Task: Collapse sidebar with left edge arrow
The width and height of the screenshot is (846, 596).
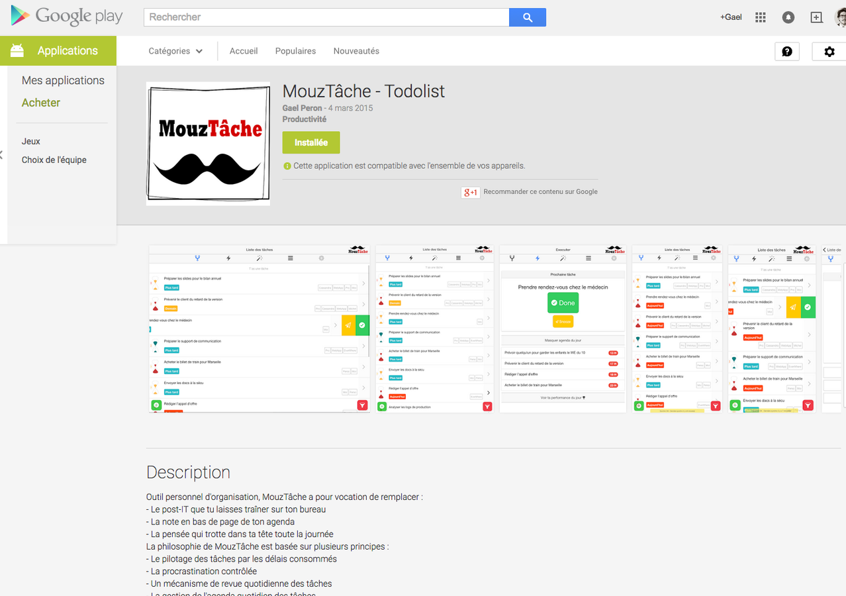Action: (2, 155)
